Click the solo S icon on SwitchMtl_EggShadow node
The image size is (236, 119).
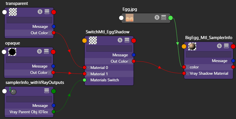[x=120, y=40]
